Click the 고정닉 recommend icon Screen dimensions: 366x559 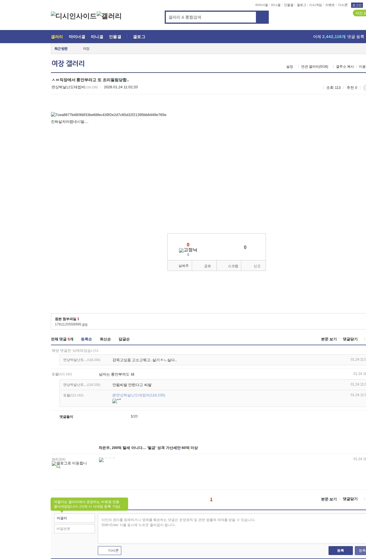(x=188, y=250)
